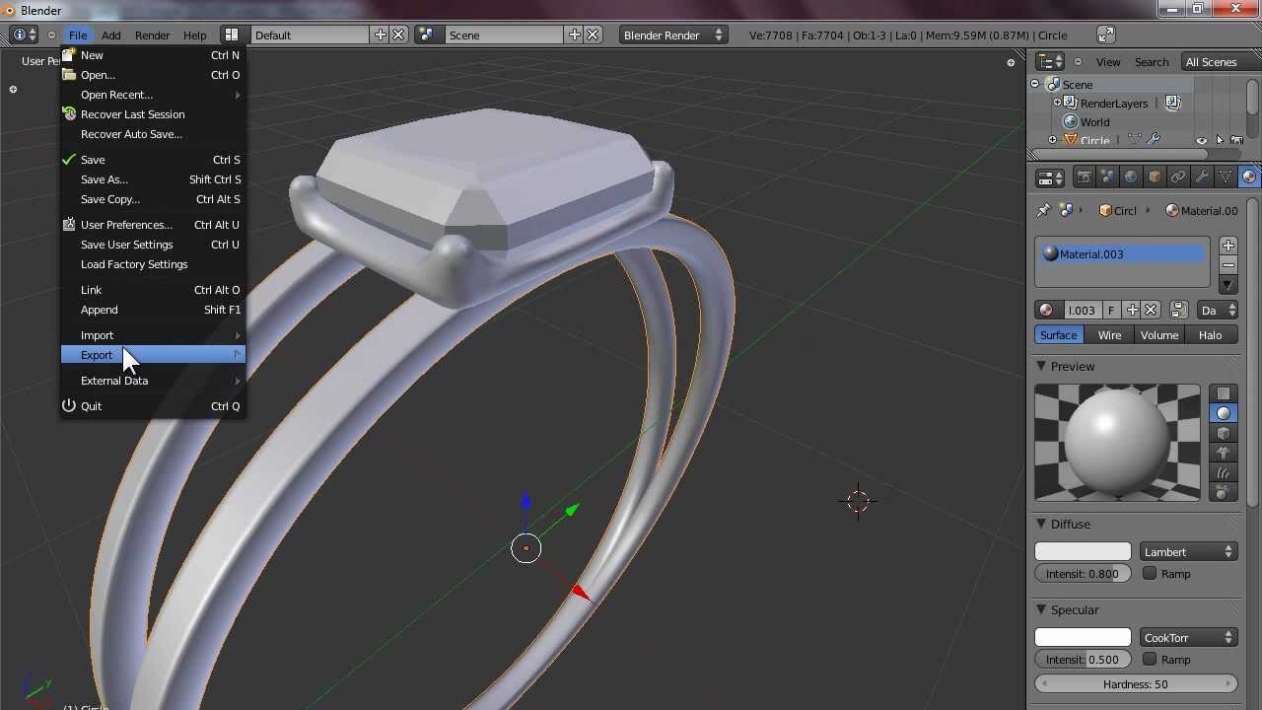Switch material type to Wire
Viewport: 1262px width, 710px height.
(x=1109, y=335)
